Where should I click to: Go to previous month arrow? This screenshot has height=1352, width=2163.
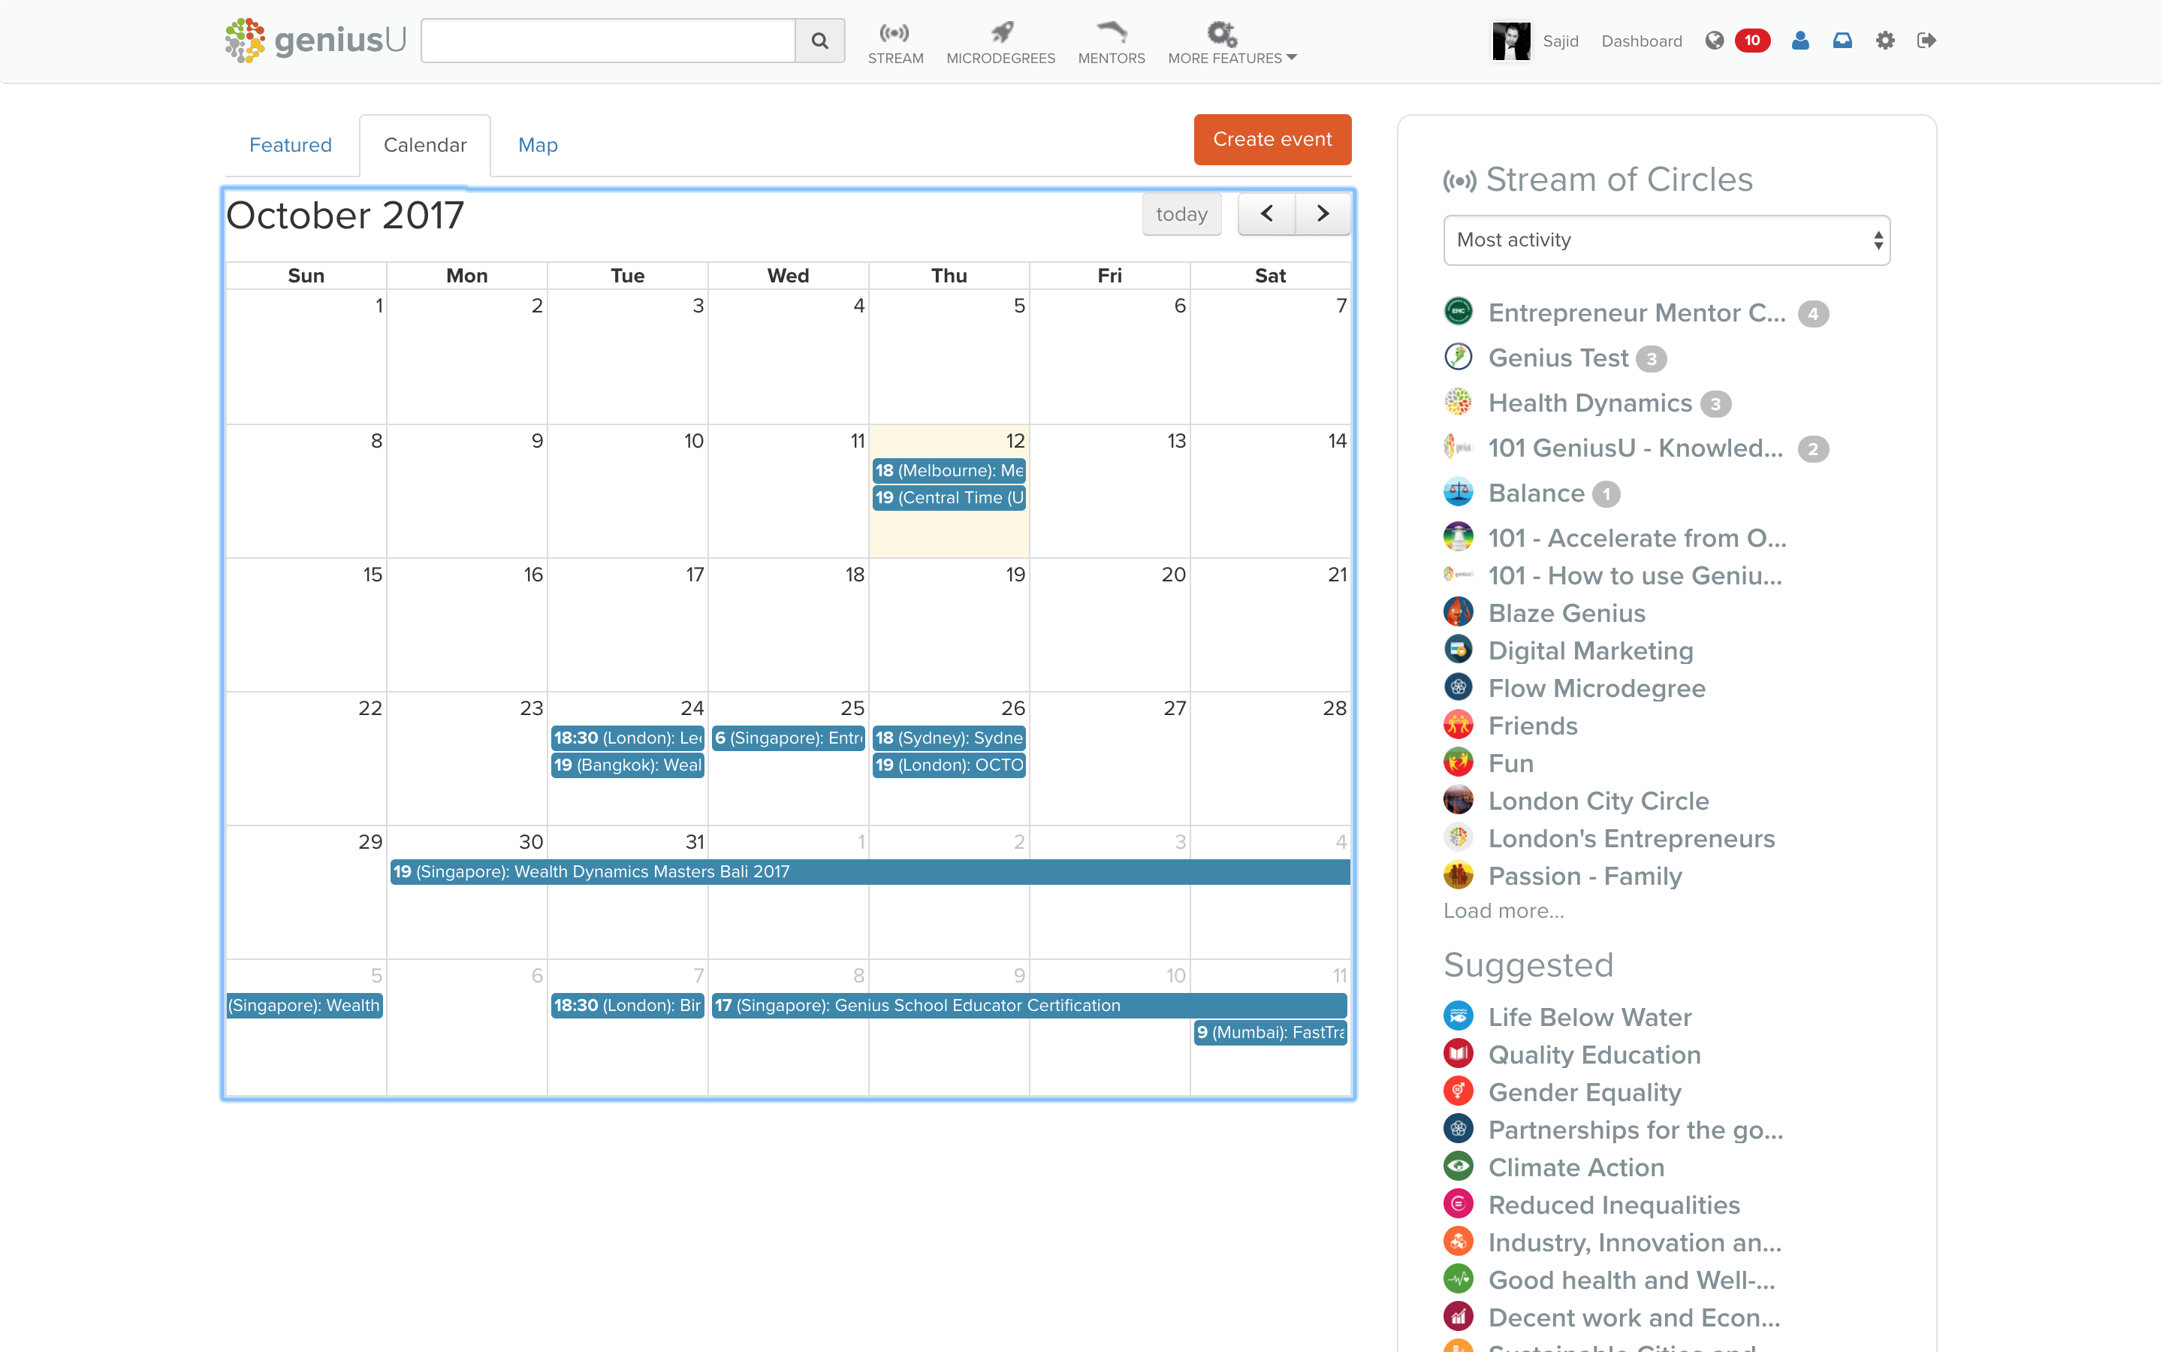1266,215
